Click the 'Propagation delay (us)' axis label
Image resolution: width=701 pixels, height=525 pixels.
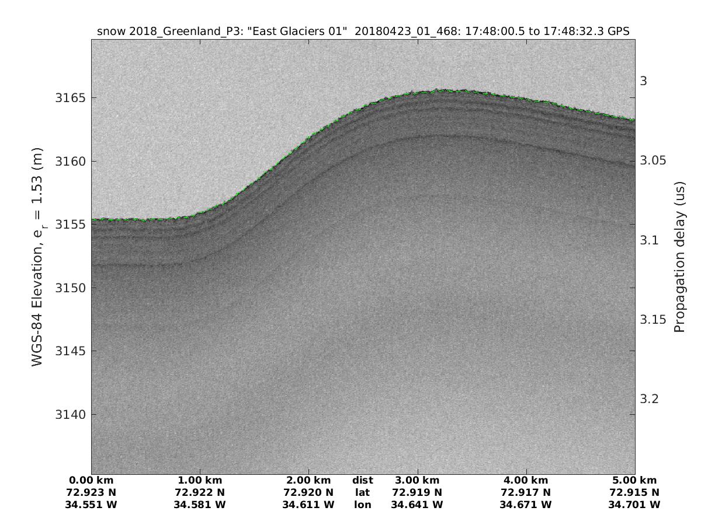(679, 257)
